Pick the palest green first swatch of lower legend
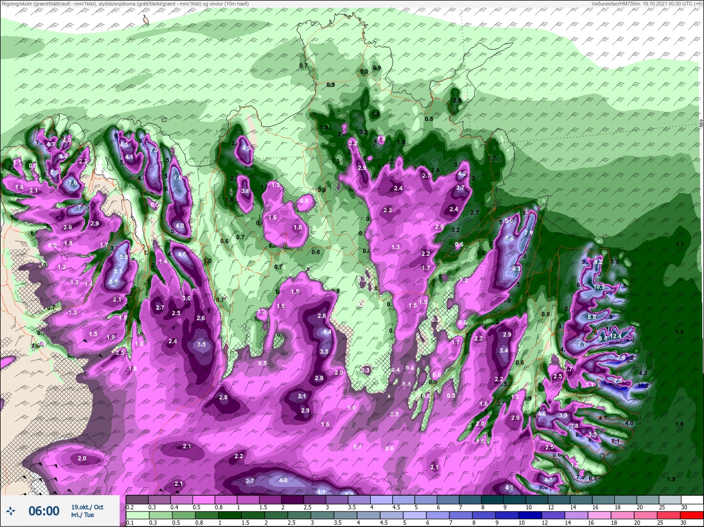 (137, 515)
